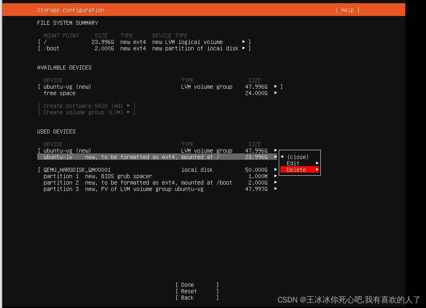Select QEMU_HARDDISK_QM00001 device
The width and height of the screenshot is (426, 308).
(158, 170)
